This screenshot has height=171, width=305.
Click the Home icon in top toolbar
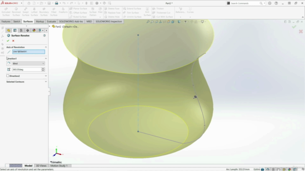click(29, 3)
